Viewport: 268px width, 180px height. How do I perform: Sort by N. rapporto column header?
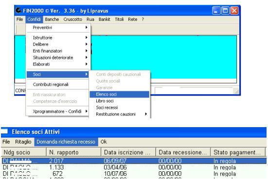(73, 152)
